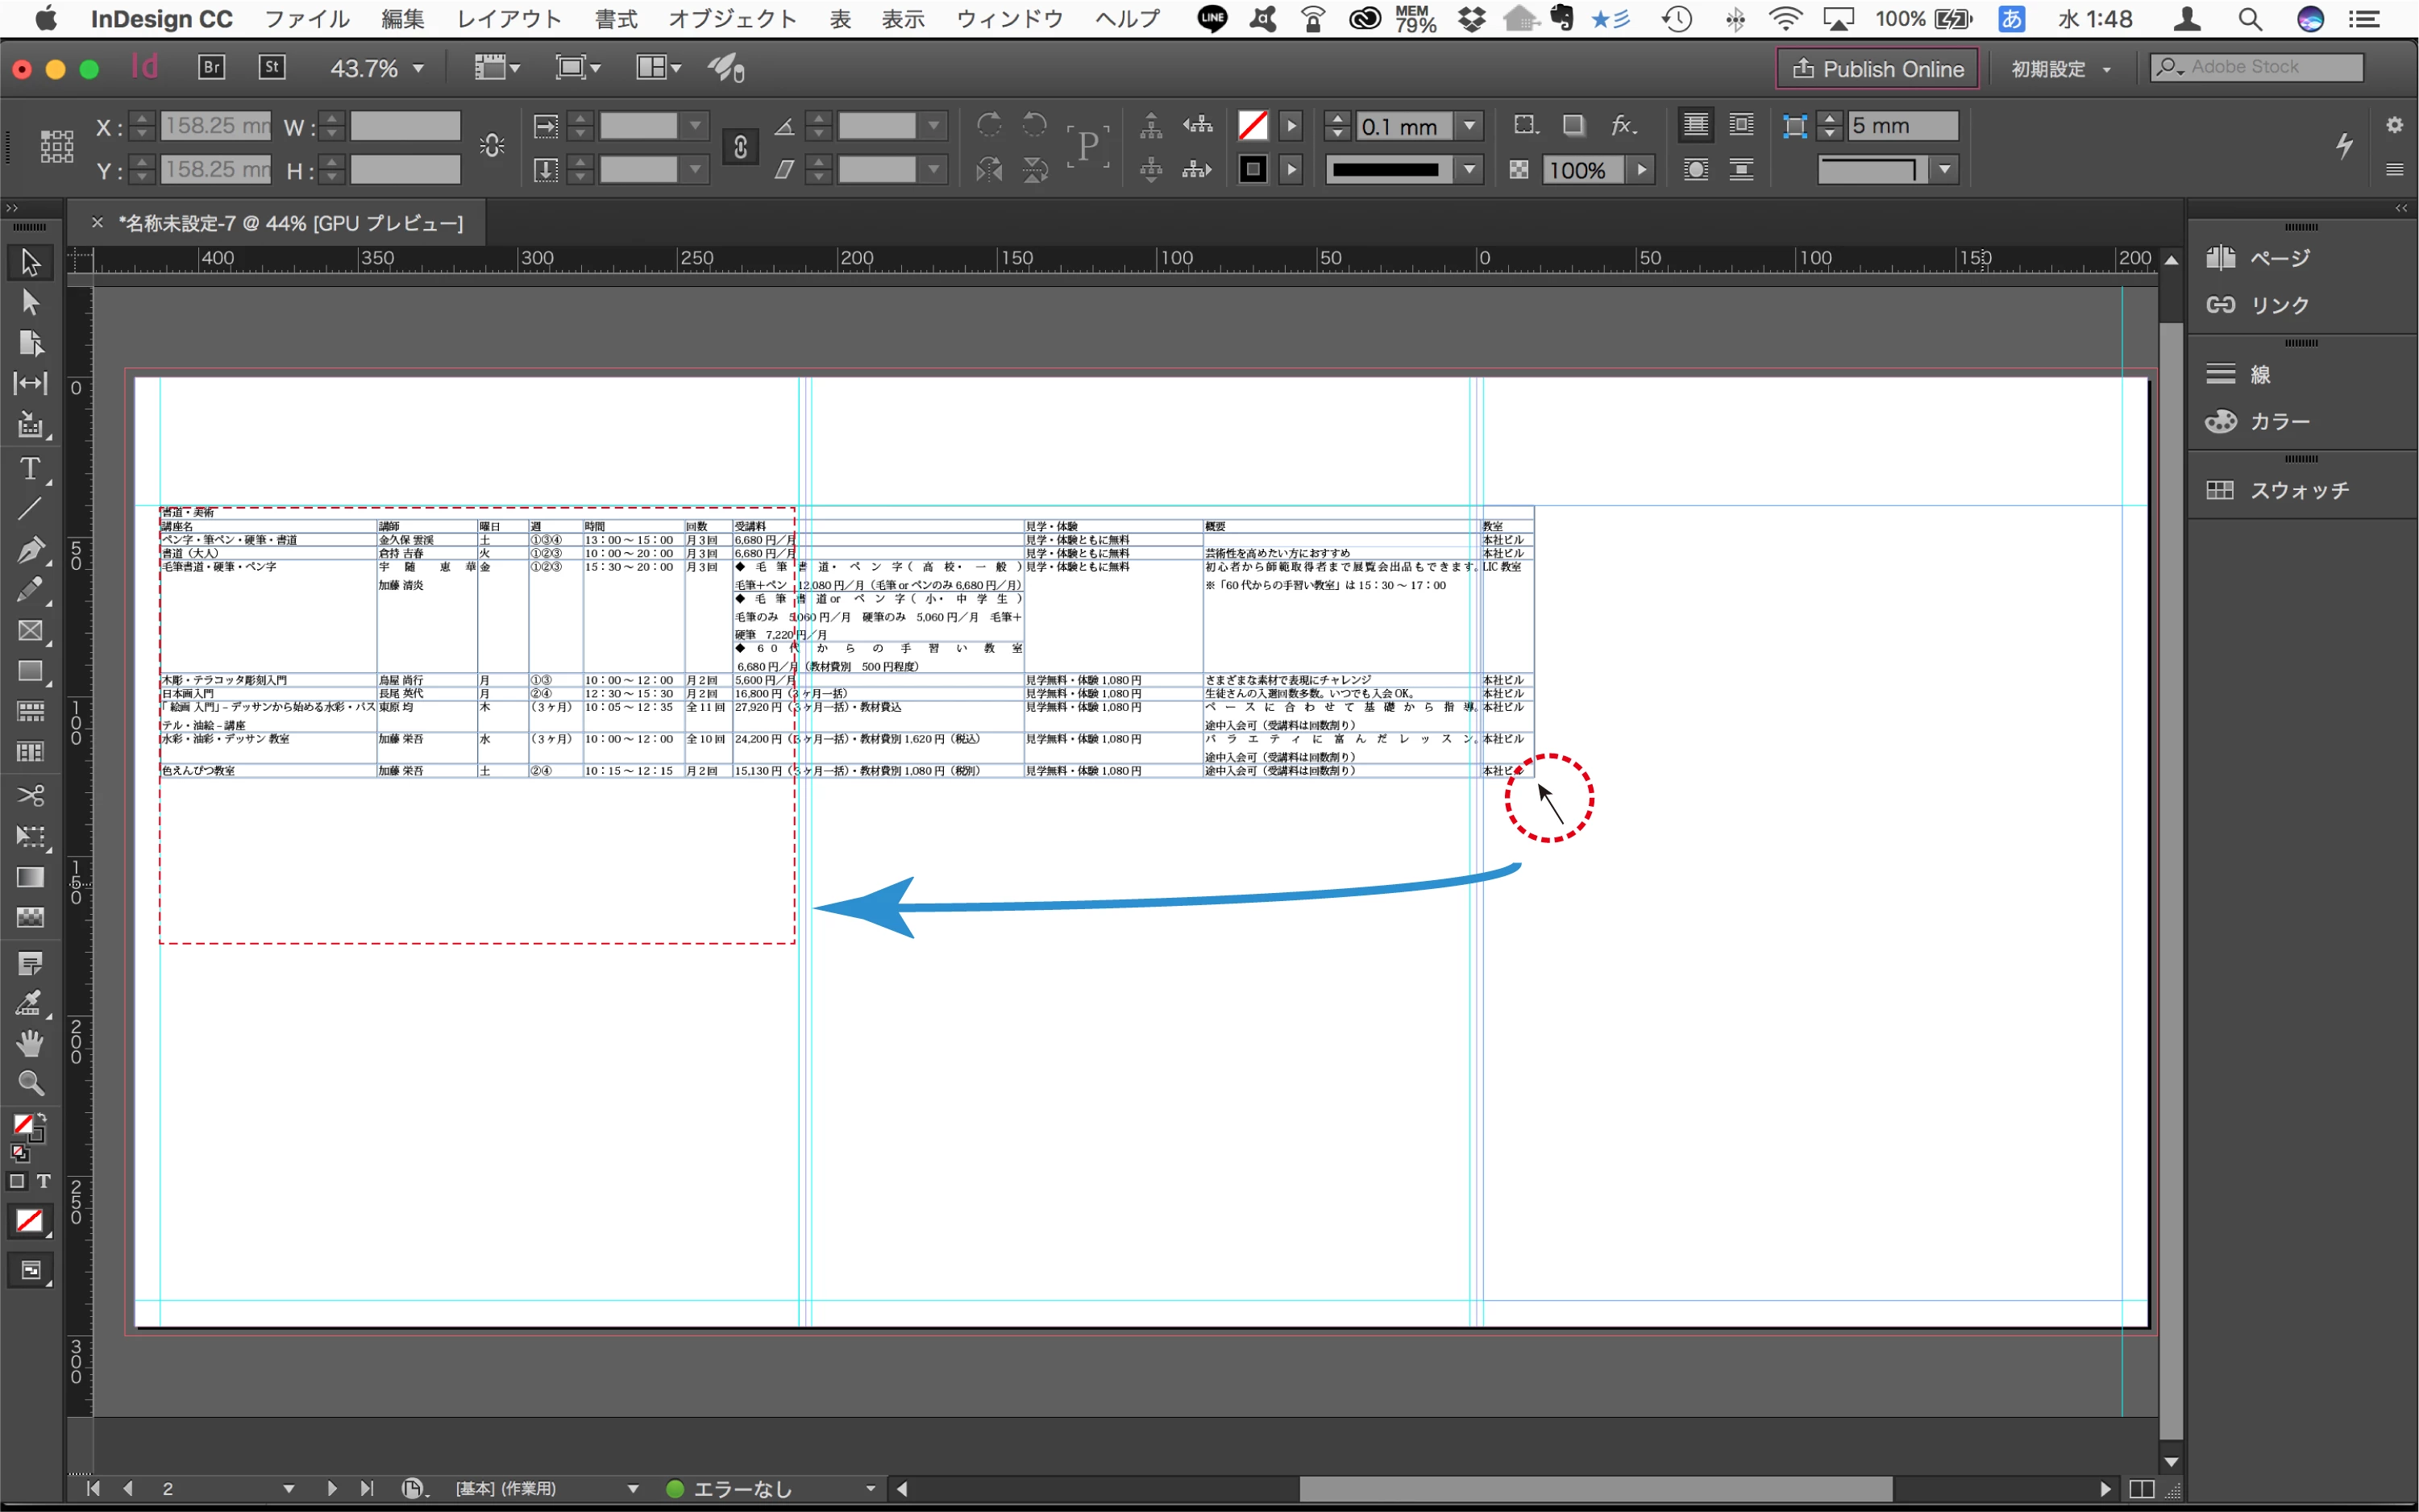This screenshot has height=1512, width=2419.
Task: Click the fill color swatch in control bar
Action: pos(1252,126)
